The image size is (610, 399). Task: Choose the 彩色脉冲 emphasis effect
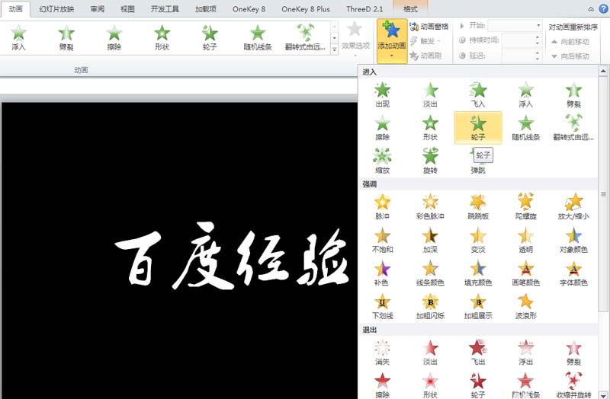tap(430, 206)
